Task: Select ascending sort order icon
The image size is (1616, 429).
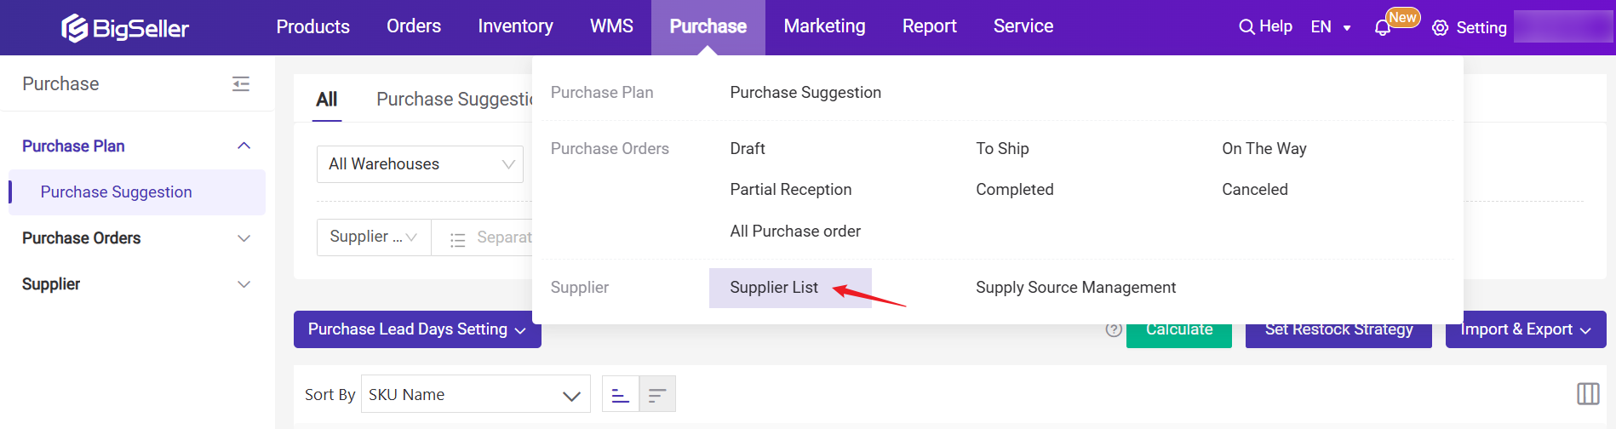Action: point(621,395)
